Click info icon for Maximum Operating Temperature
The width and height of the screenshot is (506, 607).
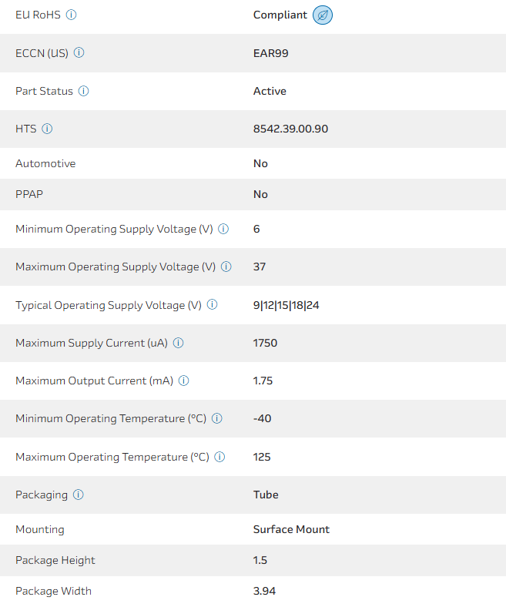[x=219, y=457]
